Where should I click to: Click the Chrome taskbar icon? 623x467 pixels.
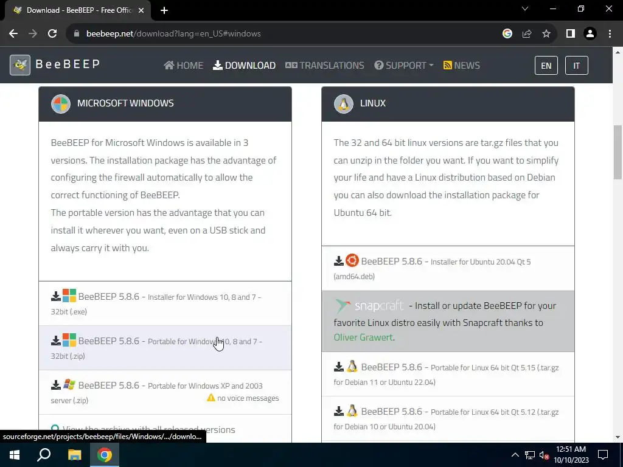click(x=105, y=455)
